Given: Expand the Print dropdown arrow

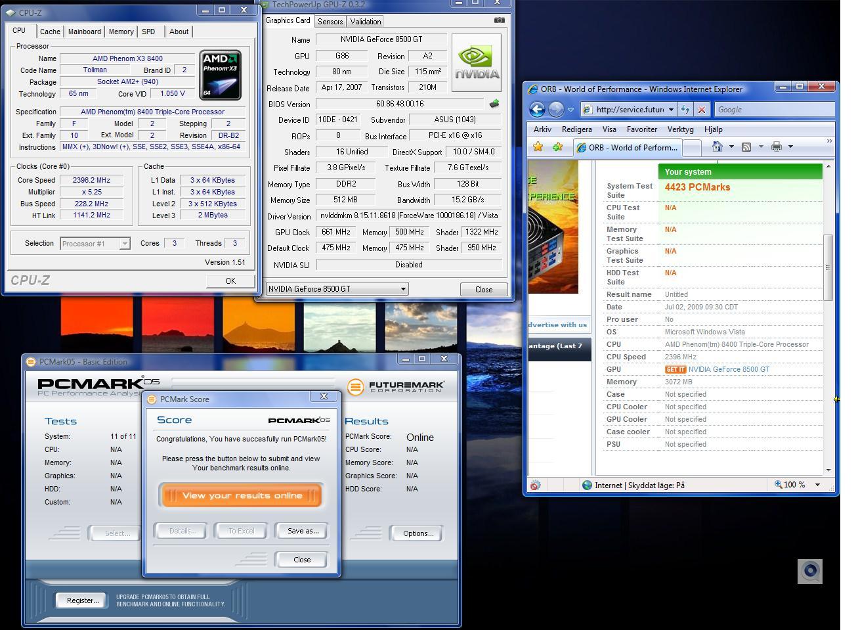Looking at the screenshot, I should point(790,146).
